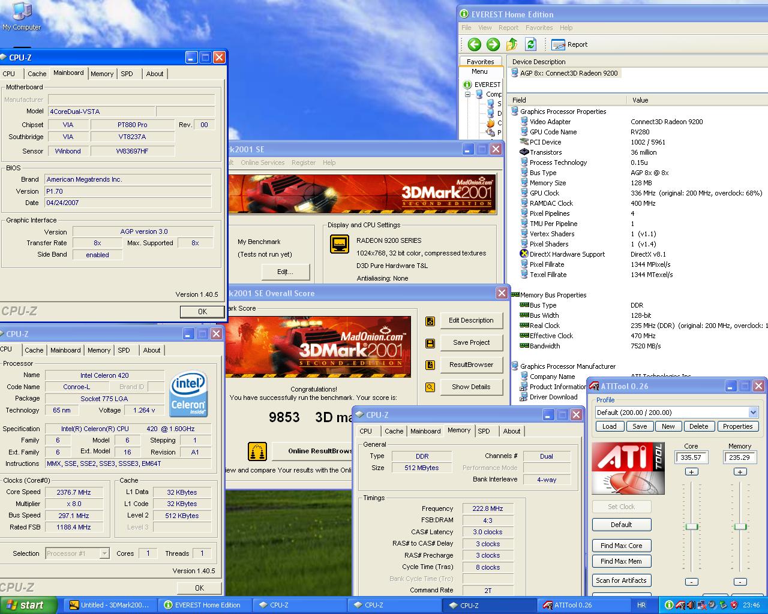Open Help menu in EVEREST
The width and height of the screenshot is (768, 614).
(566, 28)
